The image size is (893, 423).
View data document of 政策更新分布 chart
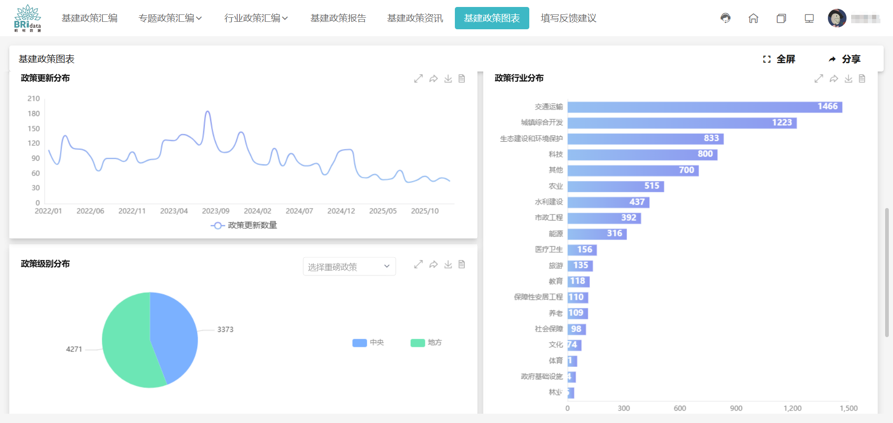coord(462,78)
